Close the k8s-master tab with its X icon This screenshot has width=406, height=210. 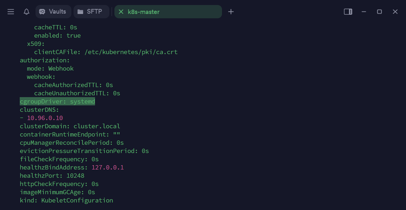pos(121,12)
